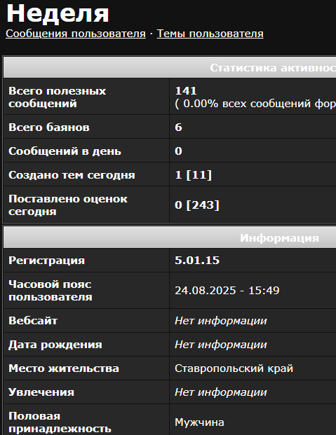Open the Сообщения пользователя link
This screenshot has height=435, width=336.
[76, 34]
